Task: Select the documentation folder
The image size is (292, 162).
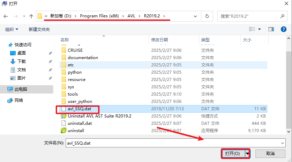Action: coord(163,58)
